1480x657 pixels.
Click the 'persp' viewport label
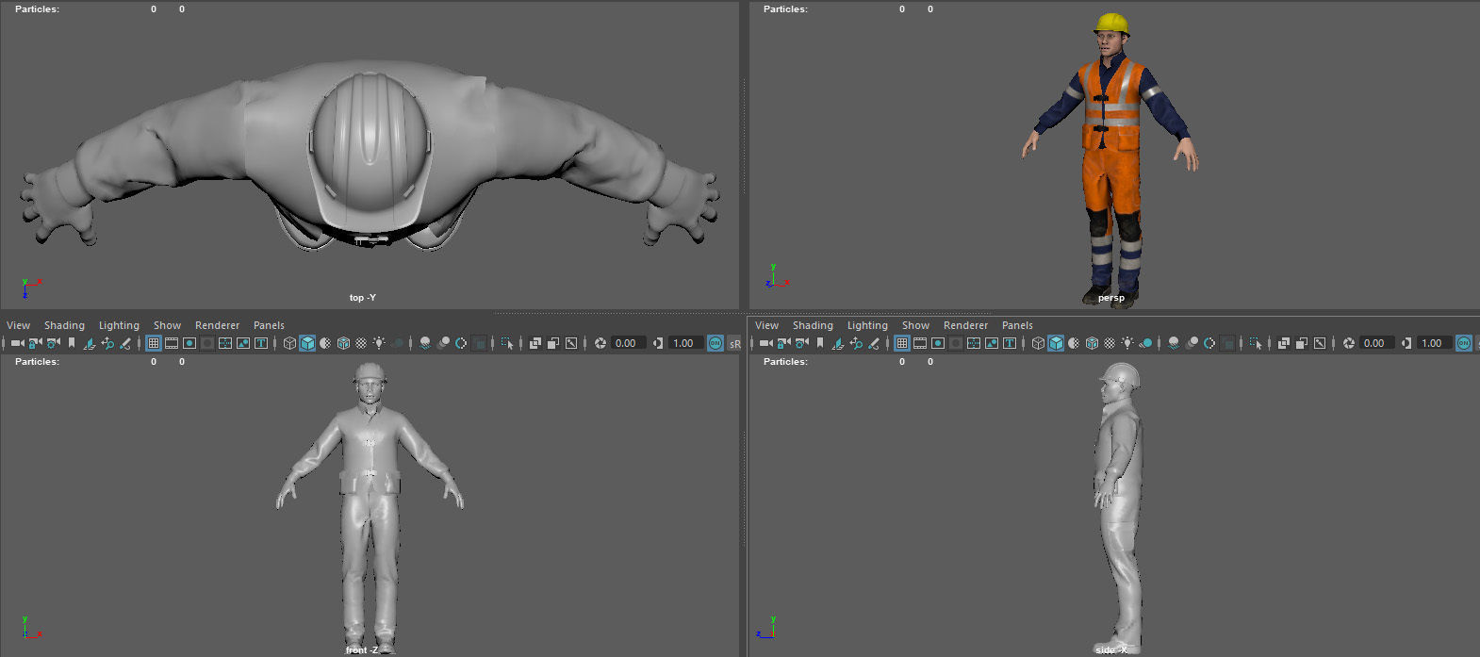1111,298
